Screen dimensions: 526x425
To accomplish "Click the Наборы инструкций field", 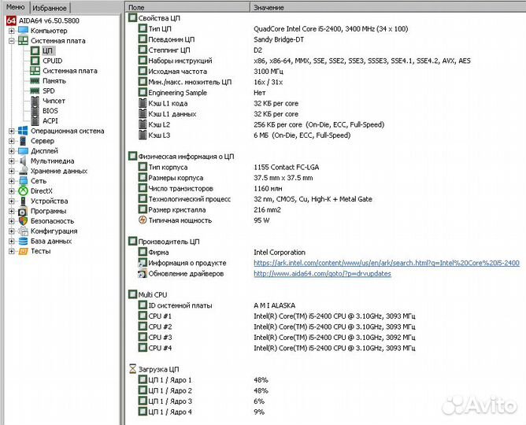I will click(180, 61).
